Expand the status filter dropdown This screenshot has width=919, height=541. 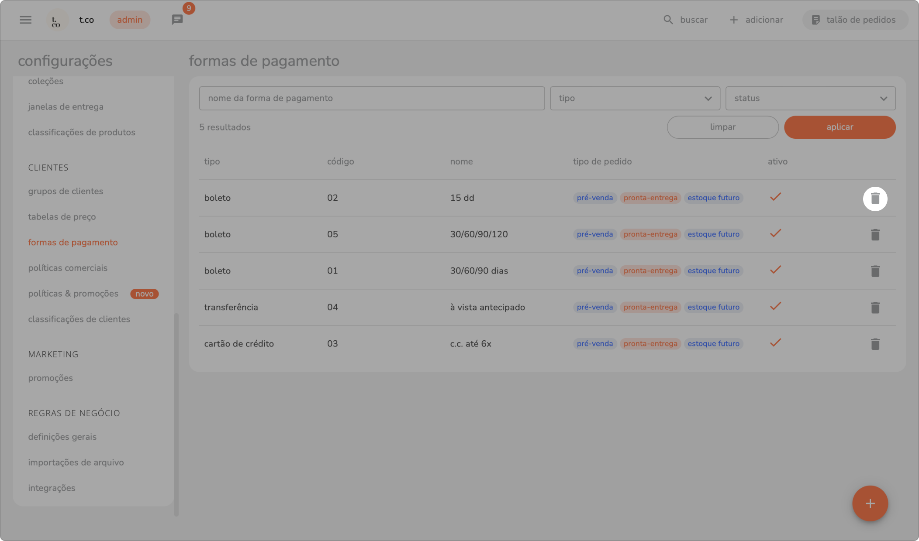click(810, 98)
